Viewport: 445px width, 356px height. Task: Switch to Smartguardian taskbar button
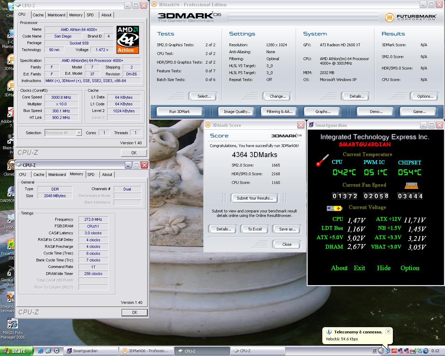click(91, 351)
